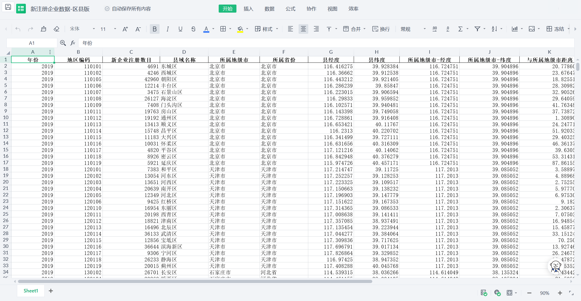Apply strikethrough formatting
Screen dimensions: 581x301
193,29
